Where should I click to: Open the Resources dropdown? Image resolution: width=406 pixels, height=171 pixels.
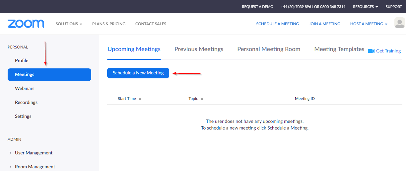(365, 7)
